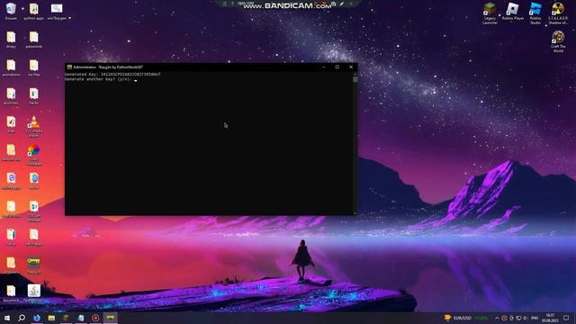Select the win7keygen desktop shortcut
Screen dimensions: 576x324
[57, 11]
